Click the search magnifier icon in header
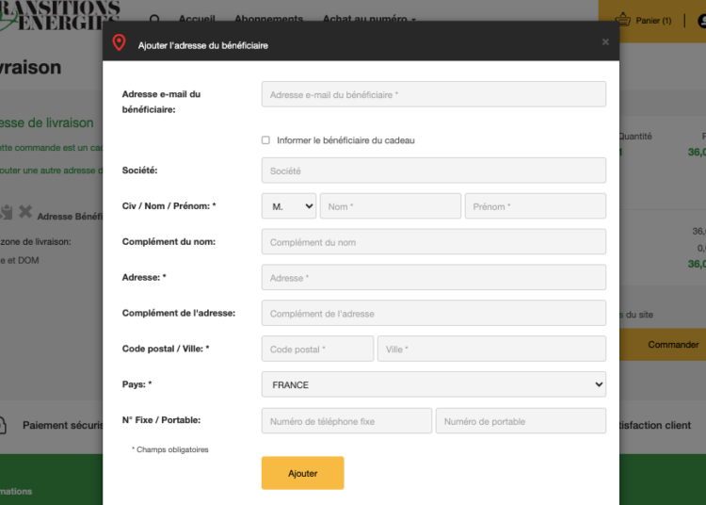The width and height of the screenshot is (706, 505). coord(155,19)
